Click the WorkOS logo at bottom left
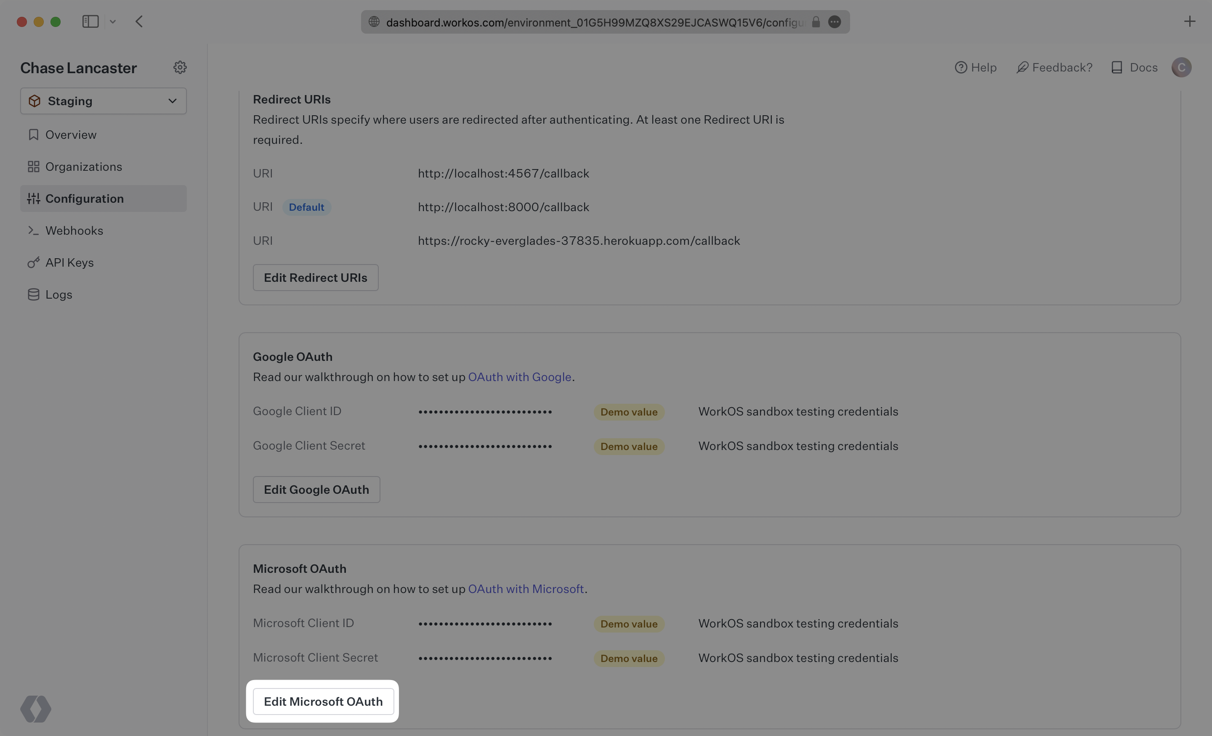This screenshot has height=736, width=1212. 35,709
